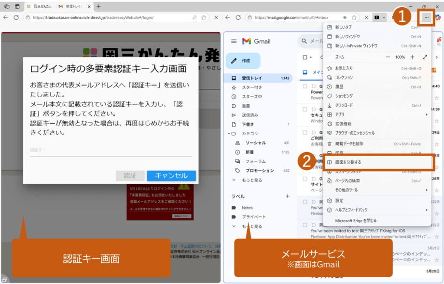Image resolution: width=444 pixels, height=284 pixels.
Task: Open the dropdown arrow beside the split screen icon
Action: [384, 17]
